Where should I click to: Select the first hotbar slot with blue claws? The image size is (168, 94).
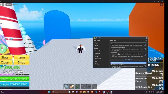pos(66,86)
